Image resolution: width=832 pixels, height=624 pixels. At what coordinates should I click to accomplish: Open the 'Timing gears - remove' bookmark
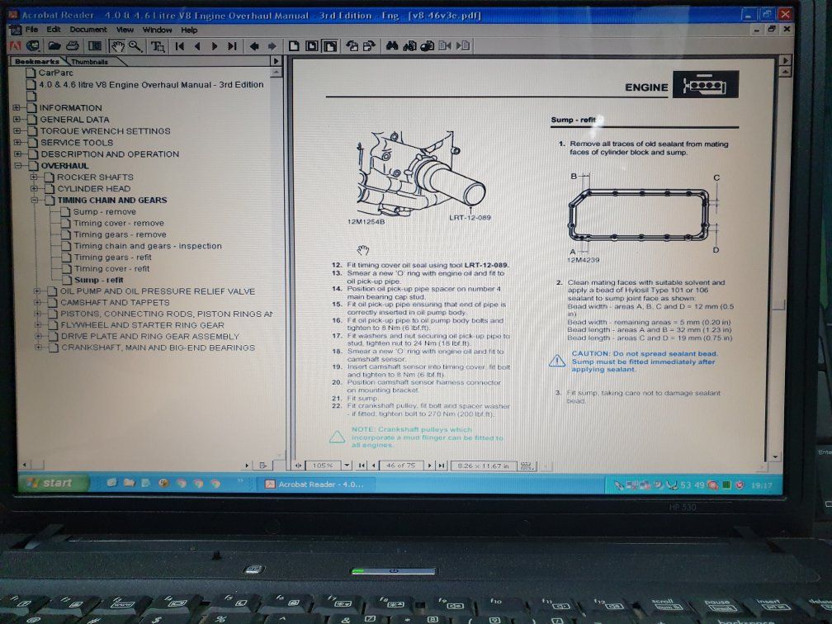point(120,234)
